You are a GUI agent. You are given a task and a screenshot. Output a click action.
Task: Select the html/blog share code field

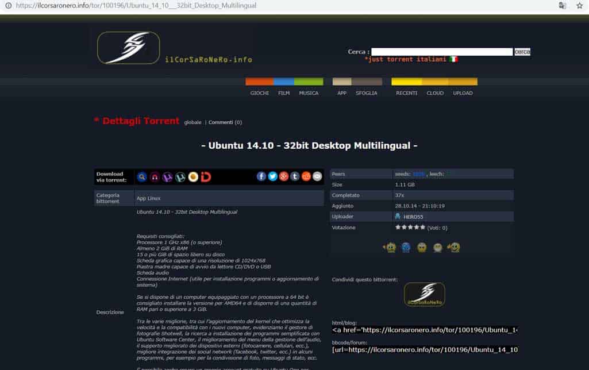(x=425, y=330)
